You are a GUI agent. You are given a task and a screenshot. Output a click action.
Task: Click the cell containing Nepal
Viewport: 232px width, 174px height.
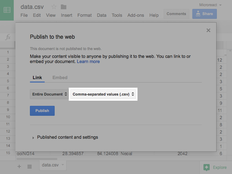(137, 153)
